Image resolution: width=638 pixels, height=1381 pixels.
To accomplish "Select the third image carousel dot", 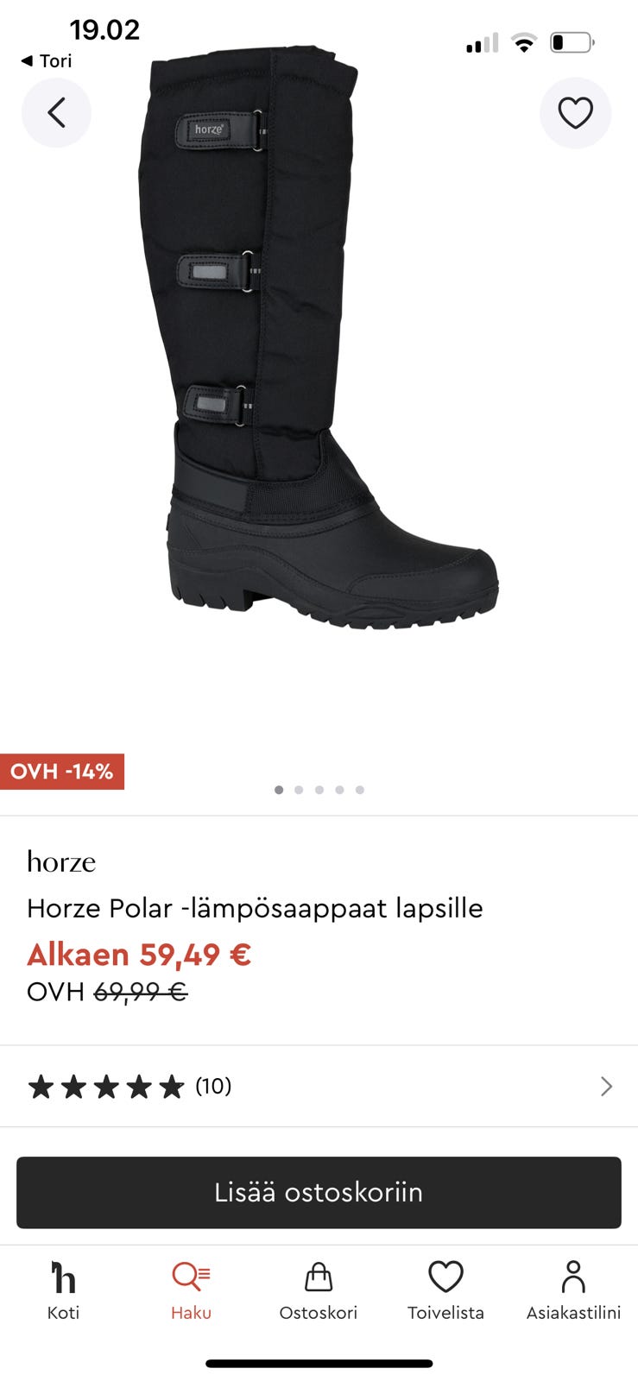I will 319,790.
